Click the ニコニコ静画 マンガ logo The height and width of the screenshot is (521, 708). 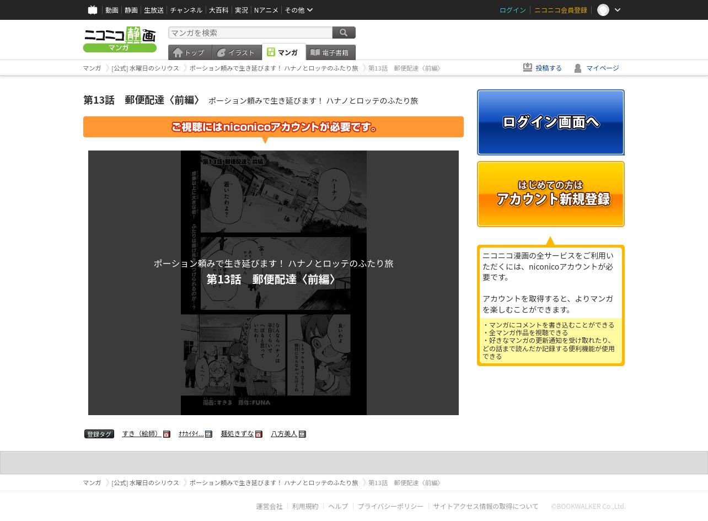[x=120, y=40]
